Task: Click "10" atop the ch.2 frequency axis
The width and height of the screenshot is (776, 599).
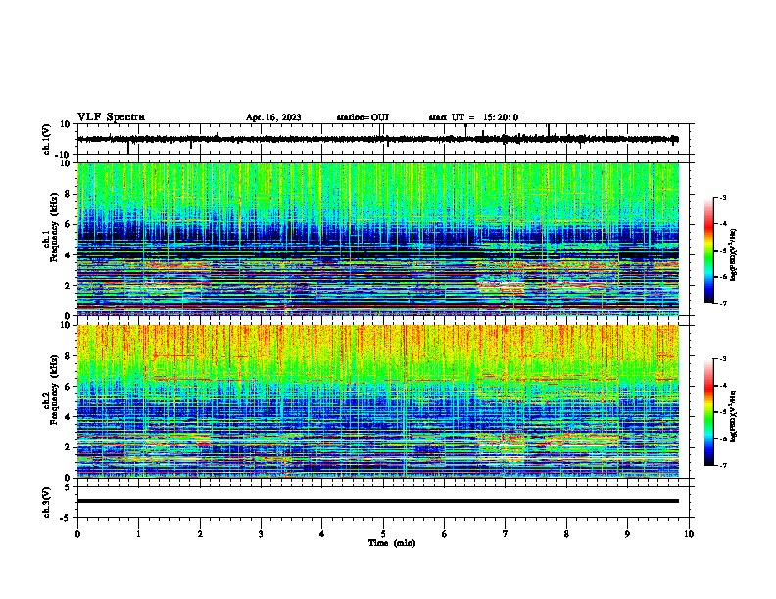Action: point(67,325)
